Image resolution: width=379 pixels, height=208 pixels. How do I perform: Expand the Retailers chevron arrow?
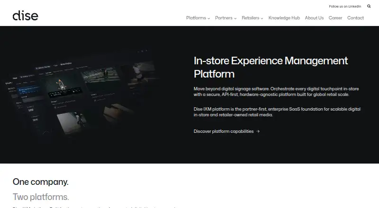pos(262,18)
